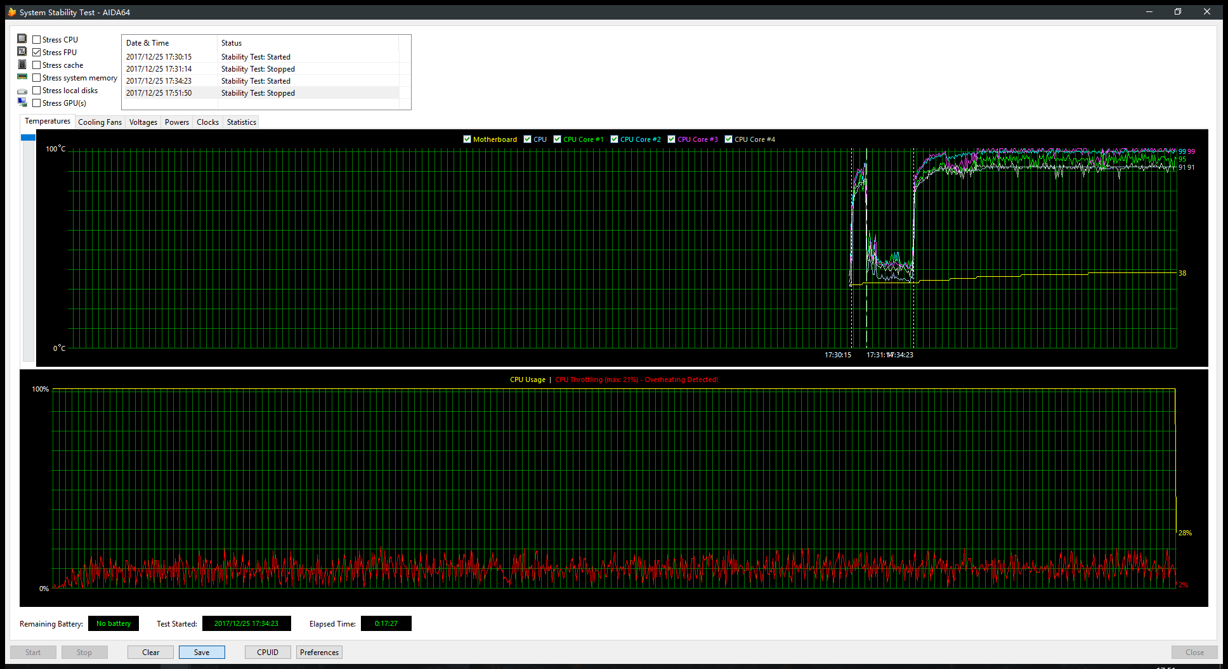Open the Statistics tab

[241, 122]
